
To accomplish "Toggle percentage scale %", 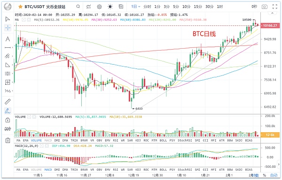I will click(264, 175).
